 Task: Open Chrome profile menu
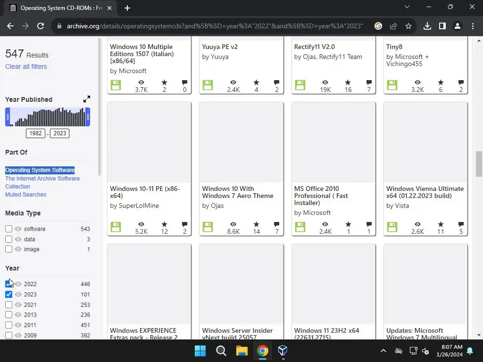click(x=458, y=26)
